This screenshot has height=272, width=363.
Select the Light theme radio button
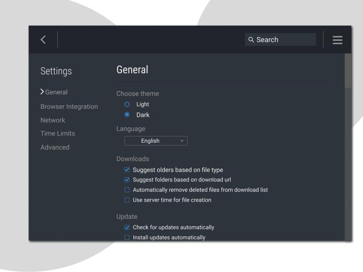(127, 104)
